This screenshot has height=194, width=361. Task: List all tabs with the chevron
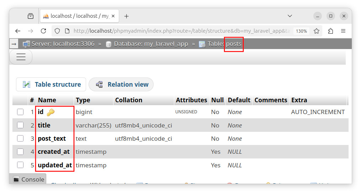click(x=290, y=16)
